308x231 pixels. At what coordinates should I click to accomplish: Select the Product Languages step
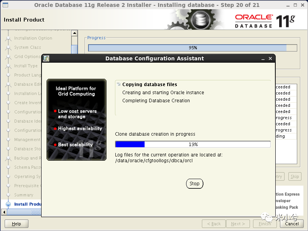coord(28,75)
